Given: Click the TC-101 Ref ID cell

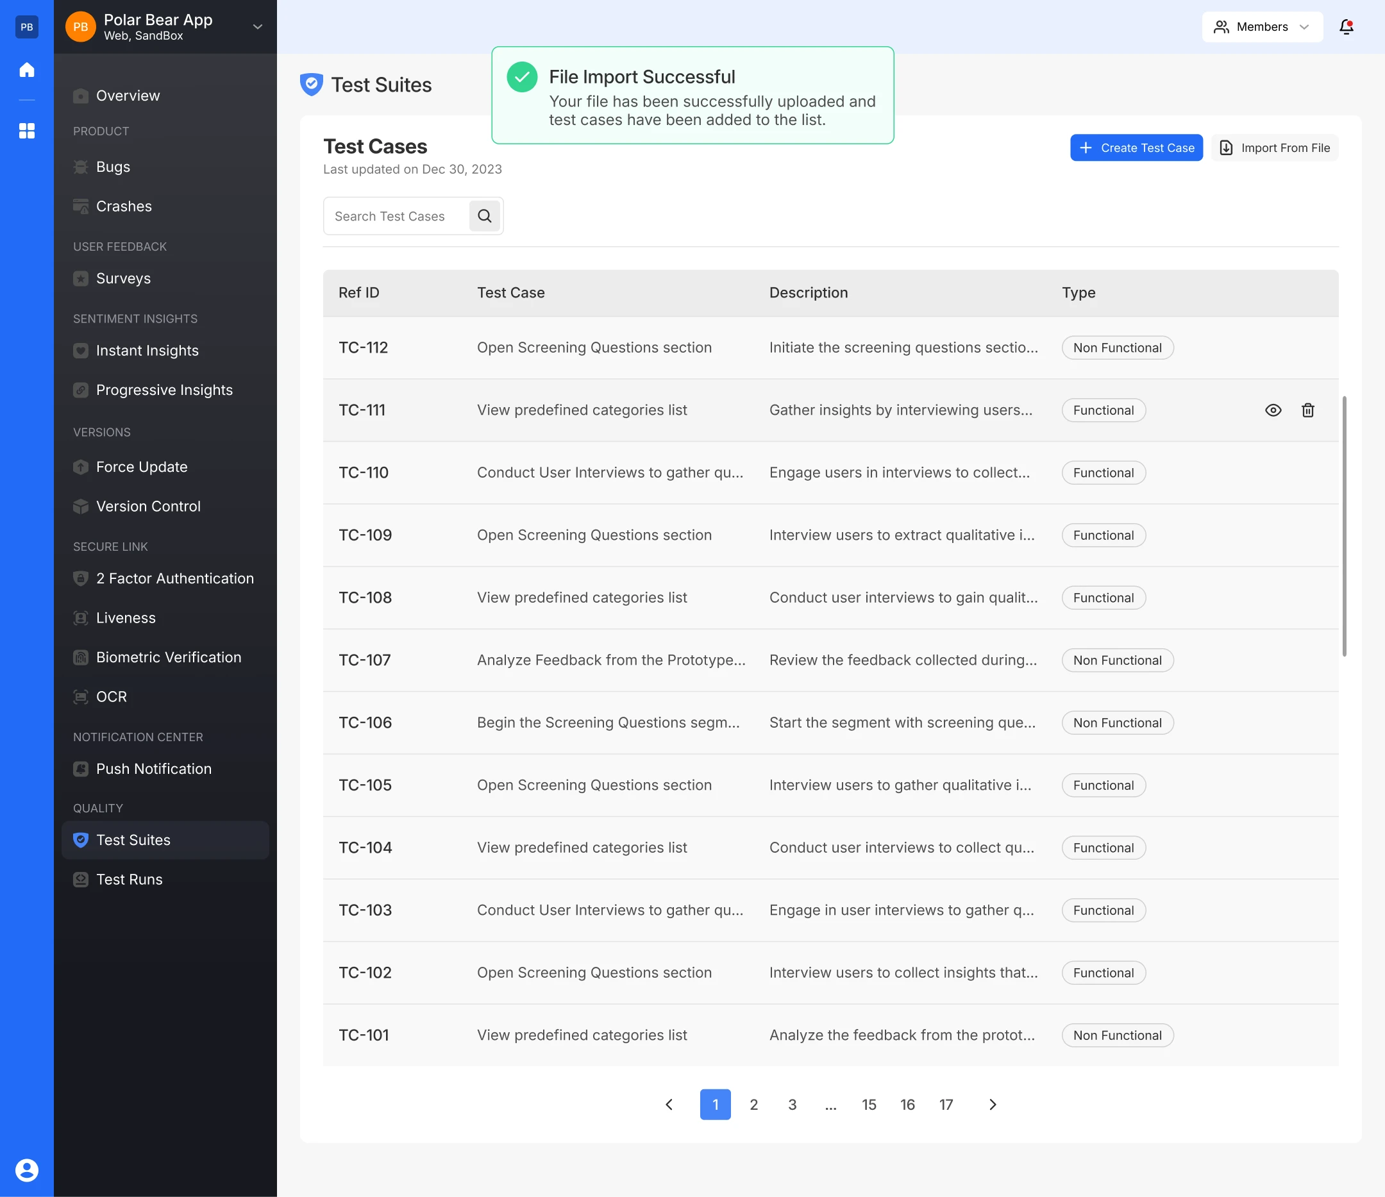Looking at the screenshot, I should pos(364,1035).
